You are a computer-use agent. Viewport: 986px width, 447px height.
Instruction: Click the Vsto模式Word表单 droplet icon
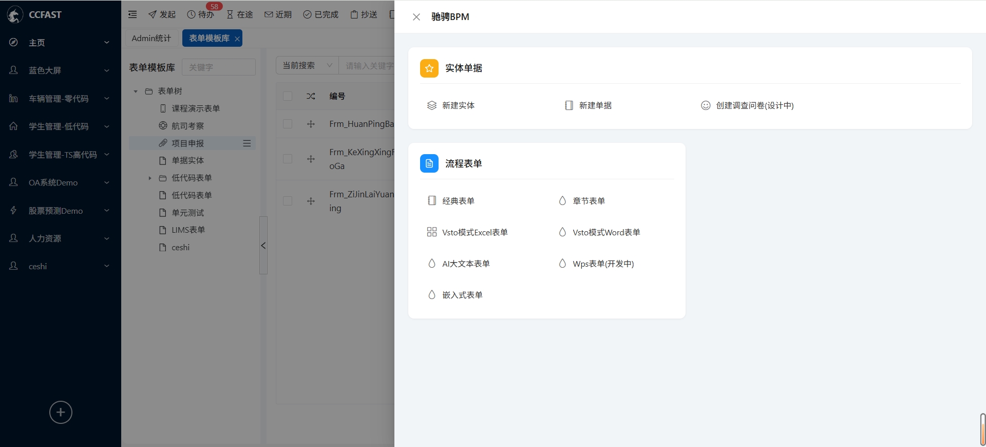tap(562, 232)
